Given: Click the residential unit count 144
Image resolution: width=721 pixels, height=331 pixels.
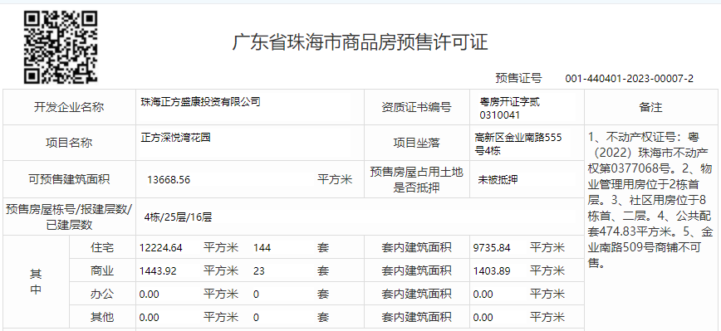Looking at the screenshot, I should pos(262,248).
